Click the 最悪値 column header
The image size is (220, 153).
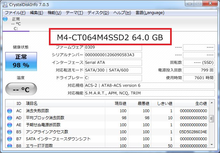pos(140,104)
